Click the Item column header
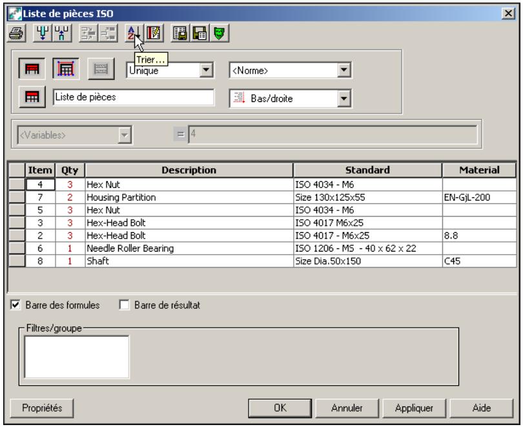The height and width of the screenshot is (427, 523). pos(41,170)
